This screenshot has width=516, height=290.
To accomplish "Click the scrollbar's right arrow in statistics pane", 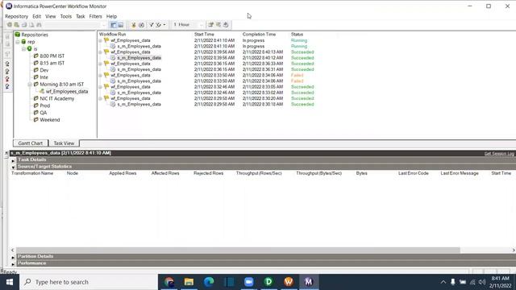I will [513, 251].
